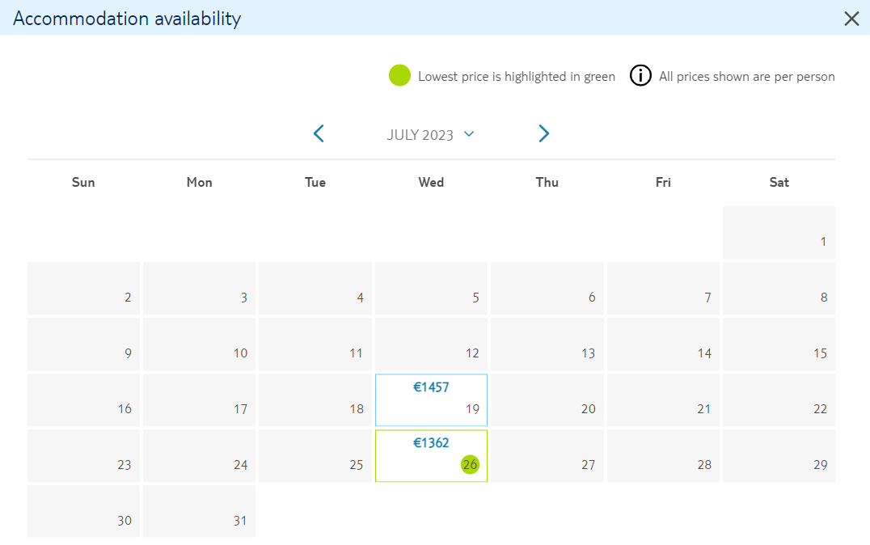870x545 pixels.
Task: Click the Tue column header
Action: [x=315, y=182]
